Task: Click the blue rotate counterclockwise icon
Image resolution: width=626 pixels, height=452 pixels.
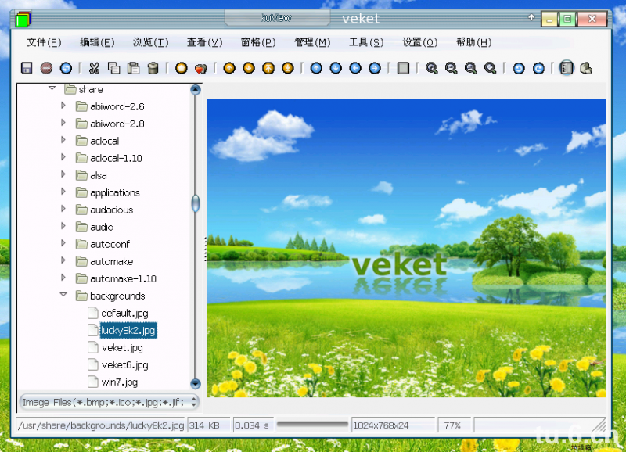Action: [x=519, y=69]
